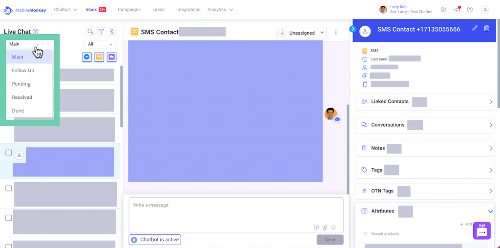This screenshot has width=500, height=248.
Task: Open Live Chat inbox settings gear
Action: tap(112, 31)
